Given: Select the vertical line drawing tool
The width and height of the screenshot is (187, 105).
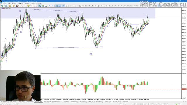Looking at the screenshot, I should (x=70, y=6).
